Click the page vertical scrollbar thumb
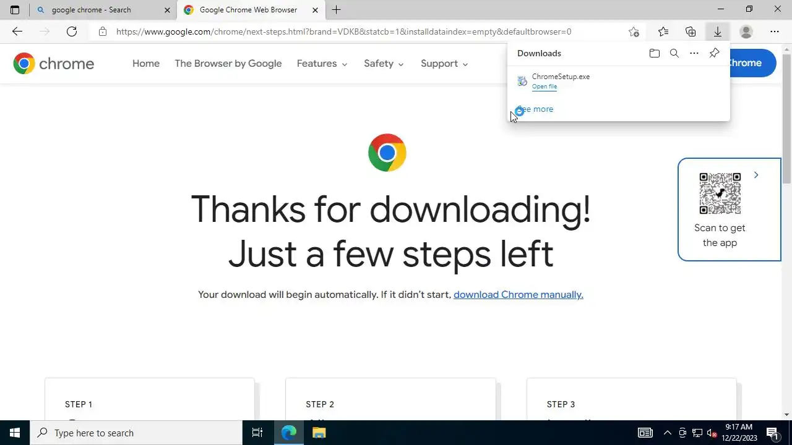 (x=786, y=117)
